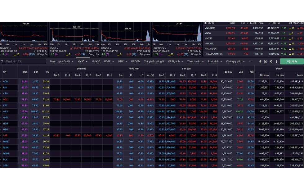Open the vertical three-dot options menu
Image resolution: width=304 pixels, height=190 pixels.
[276, 61]
